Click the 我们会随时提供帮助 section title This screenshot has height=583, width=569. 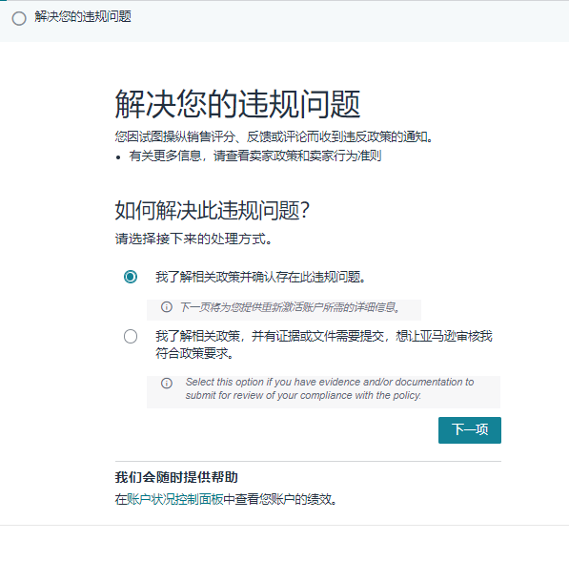coord(176,477)
